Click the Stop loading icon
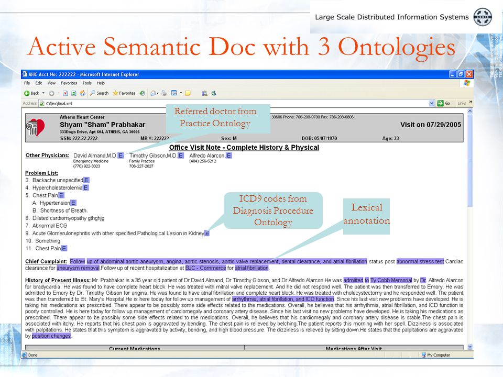The image size is (503, 377). click(x=65, y=93)
